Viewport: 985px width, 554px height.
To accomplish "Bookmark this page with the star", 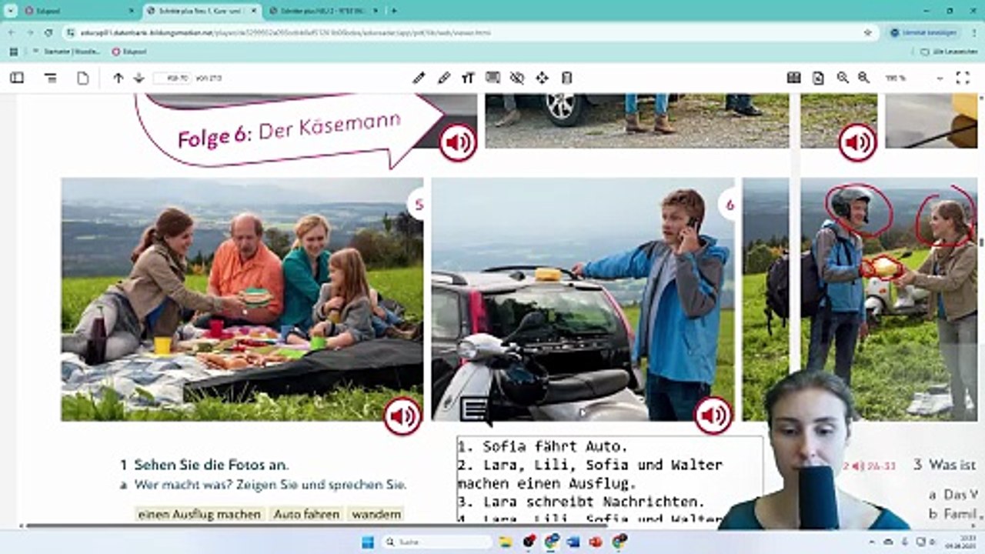I will pyautogui.click(x=868, y=33).
